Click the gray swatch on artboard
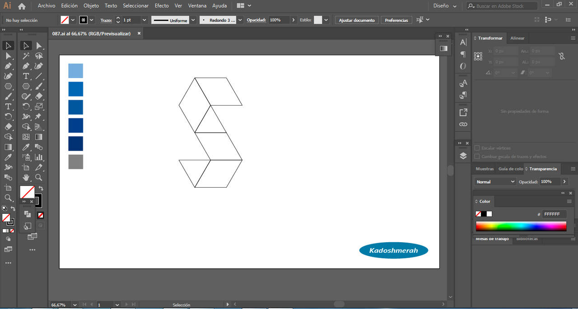Image resolution: width=578 pixels, height=309 pixels. click(x=76, y=162)
